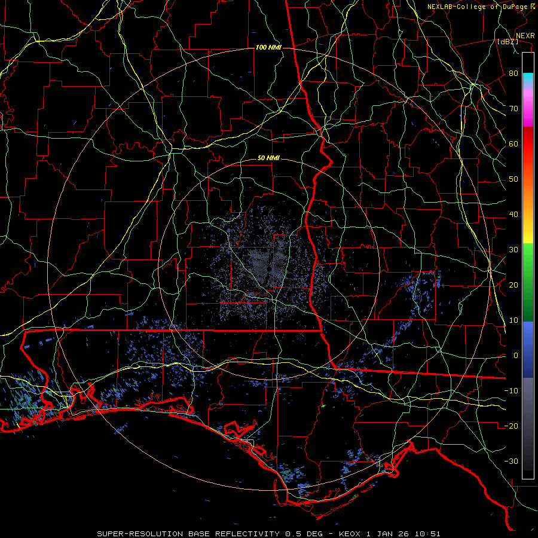Viewport: 538px width, 538px height.
Task: Click the 20 dBZ scale value
Action: tap(513, 285)
